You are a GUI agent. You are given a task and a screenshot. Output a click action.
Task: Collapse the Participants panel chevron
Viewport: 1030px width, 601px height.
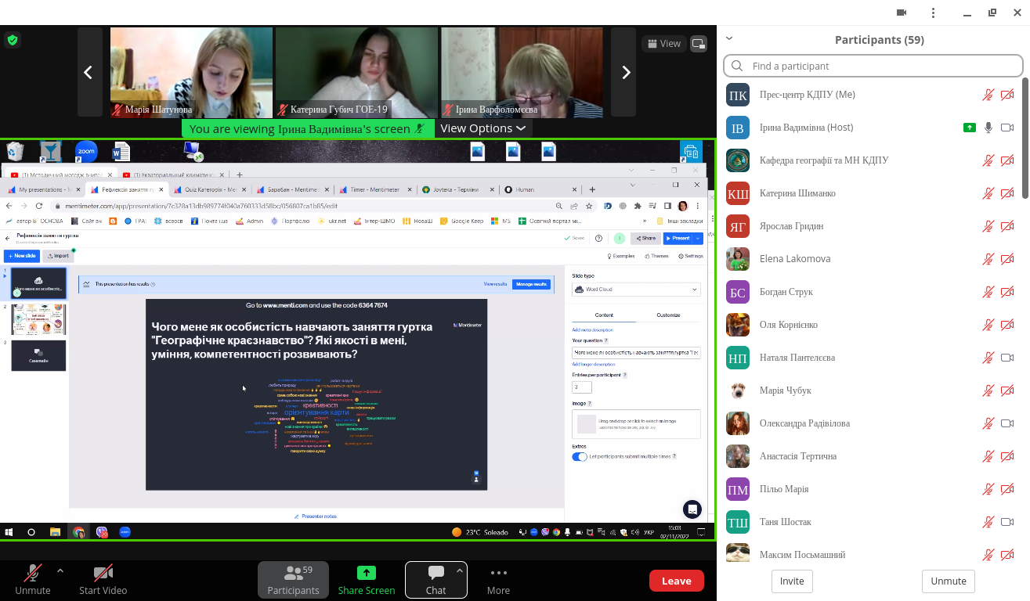point(729,38)
